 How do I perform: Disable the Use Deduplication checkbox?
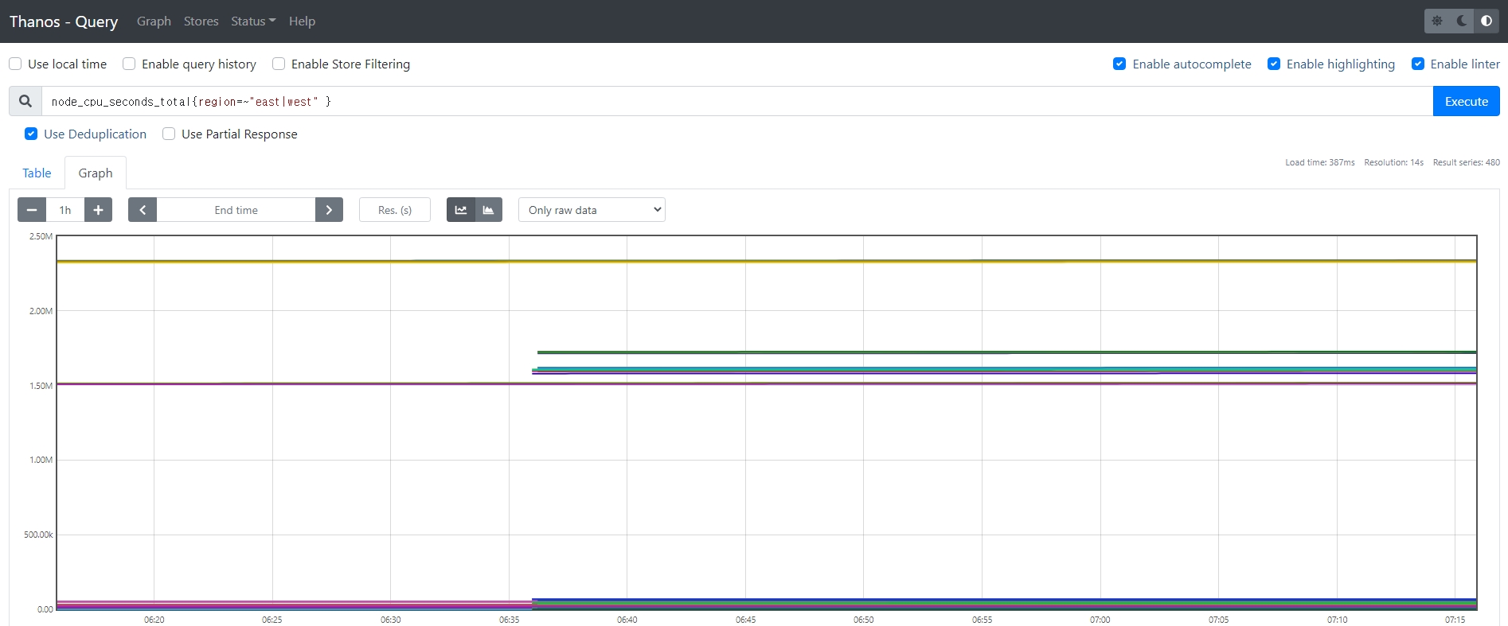tap(31, 134)
